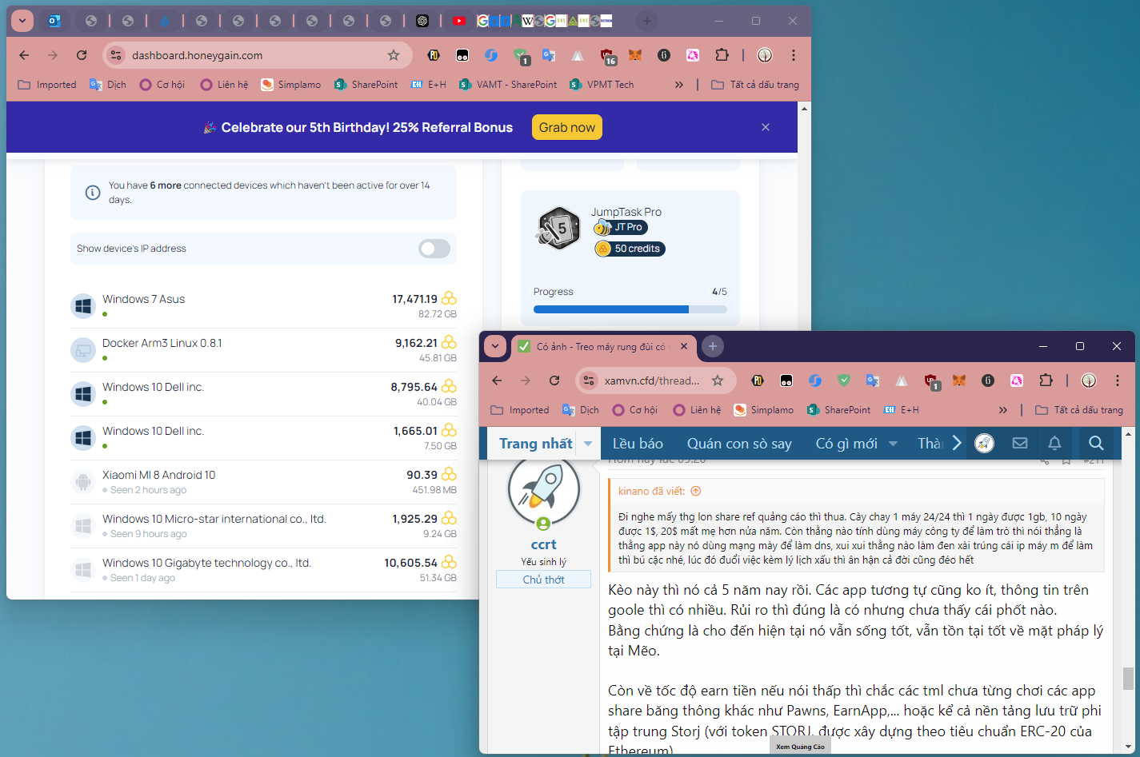The image size is (1140, 757).
Task: Select the Windows 7 Asus device row
Action: 263,306
